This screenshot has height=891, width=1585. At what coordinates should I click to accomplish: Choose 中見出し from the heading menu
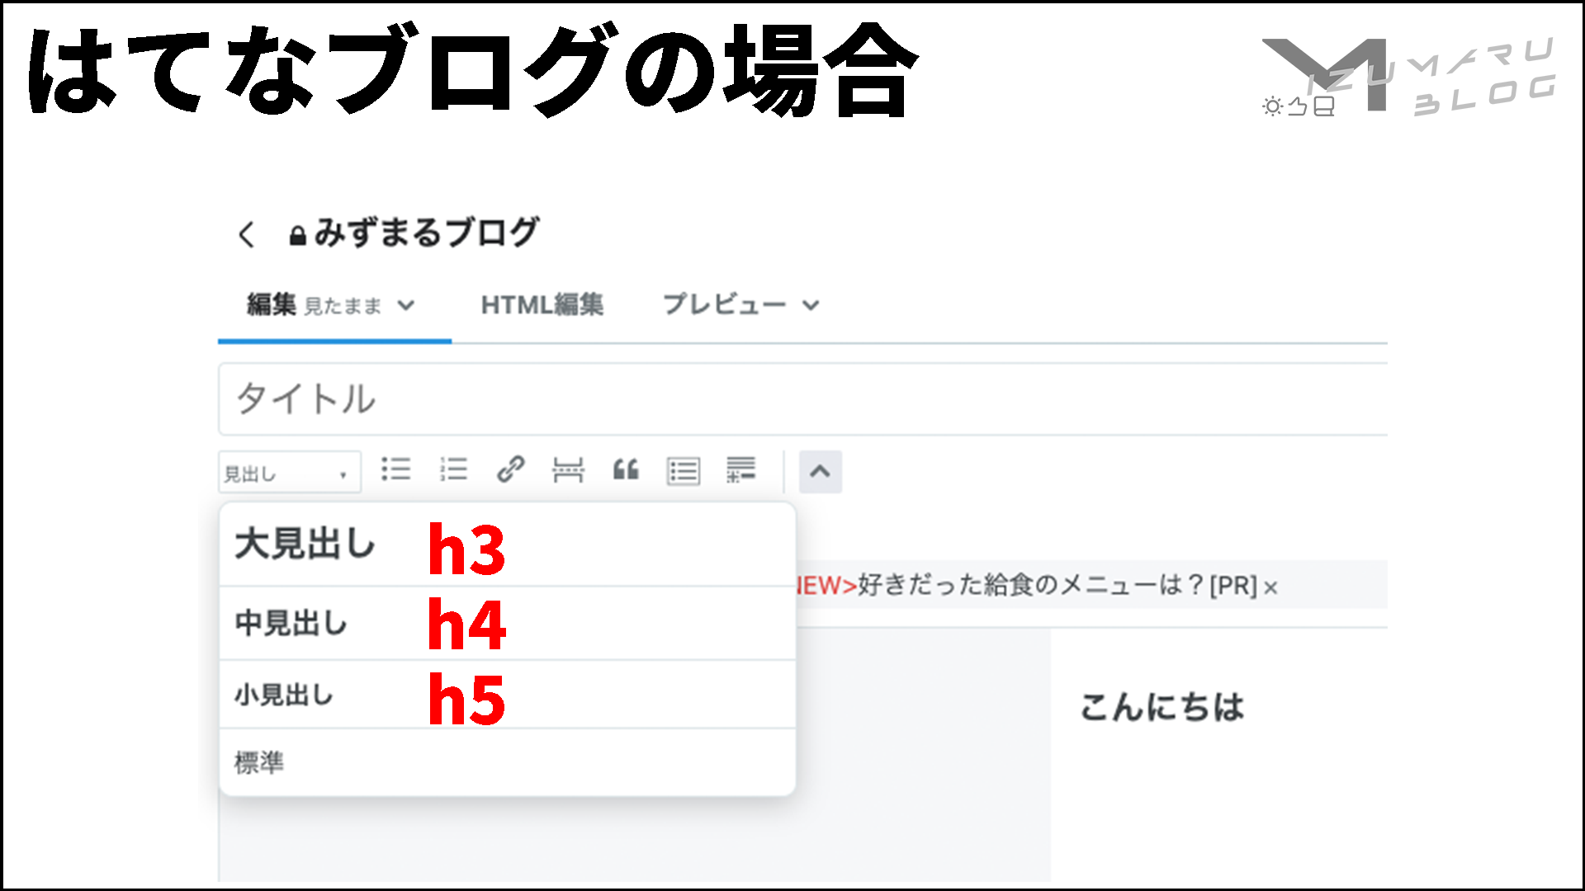tap(507, 624)
